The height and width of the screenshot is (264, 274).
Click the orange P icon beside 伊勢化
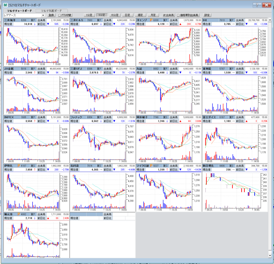point(18,165)
